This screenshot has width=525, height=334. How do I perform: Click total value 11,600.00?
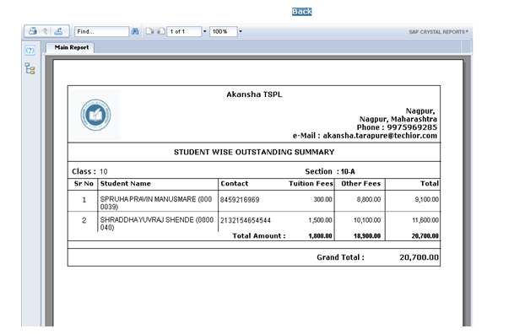click(x=425, y=220)
